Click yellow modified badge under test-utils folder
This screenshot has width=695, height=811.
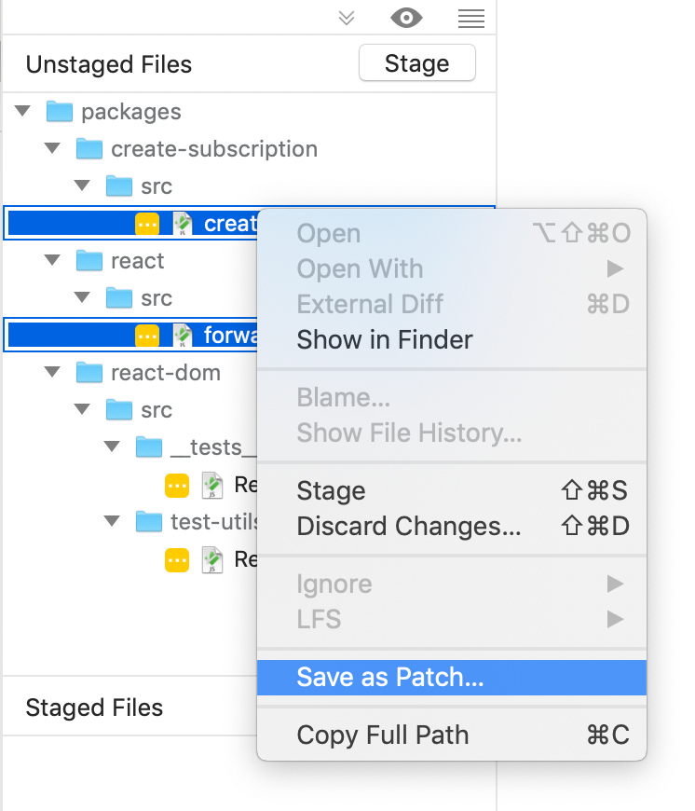(177, 560)
